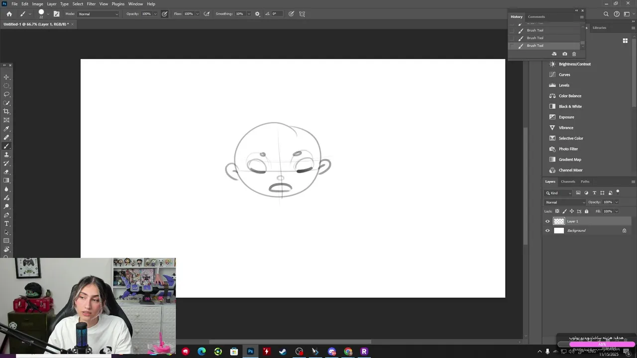This screenshot has width=637, height=358.
Task: Open the Search icon at top right
Action: pos(606,14)
